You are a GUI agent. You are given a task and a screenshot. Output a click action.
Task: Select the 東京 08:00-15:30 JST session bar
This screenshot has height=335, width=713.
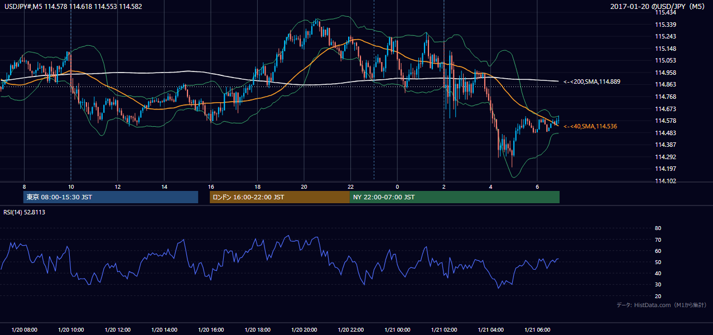(111, 197)
